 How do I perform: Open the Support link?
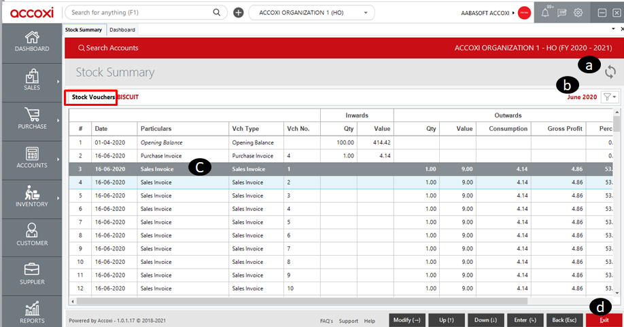[x=349, y=321]
